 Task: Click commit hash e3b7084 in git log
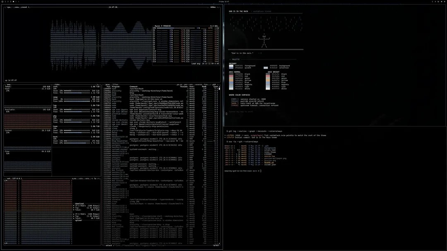tap(231, 135)
